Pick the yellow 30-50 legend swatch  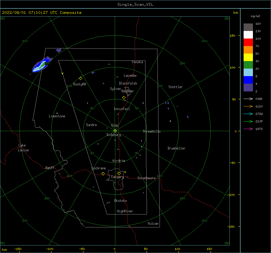coord(248,57)
